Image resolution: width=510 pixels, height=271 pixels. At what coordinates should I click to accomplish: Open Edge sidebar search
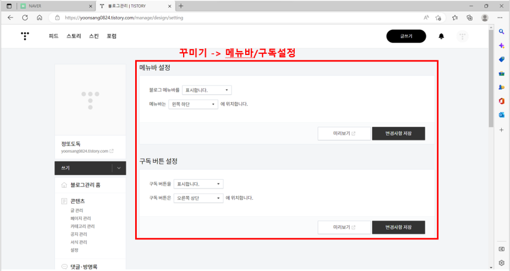click(501, 32)
